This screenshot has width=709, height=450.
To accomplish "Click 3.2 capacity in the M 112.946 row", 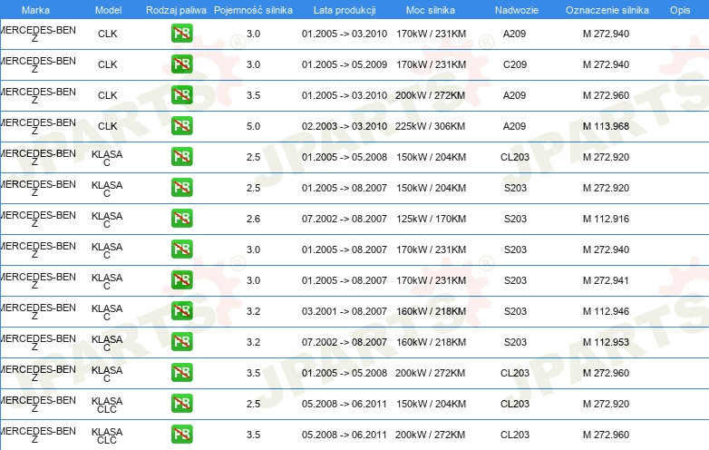I will click(253, 311).
